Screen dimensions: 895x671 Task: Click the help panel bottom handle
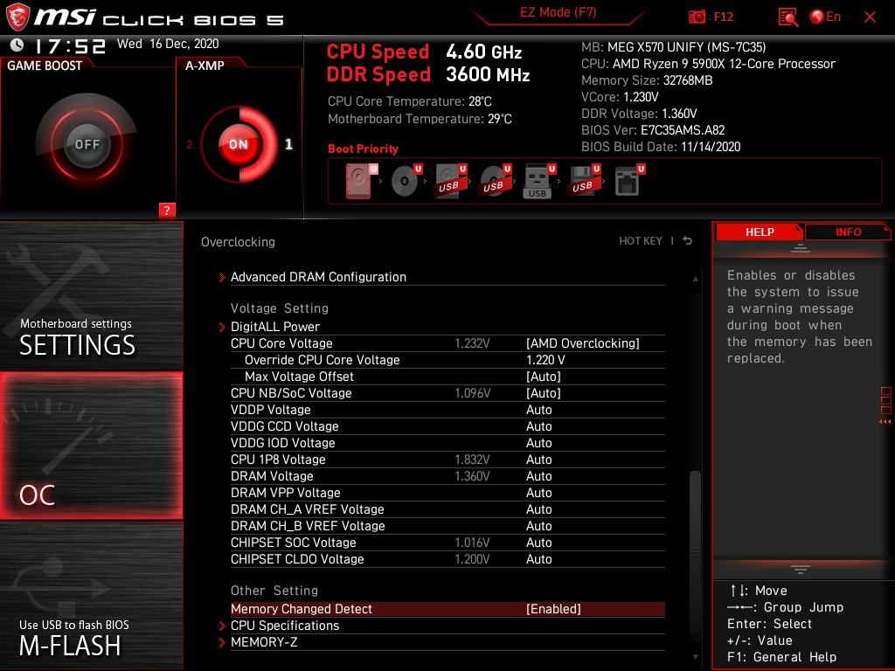point(801,569)
